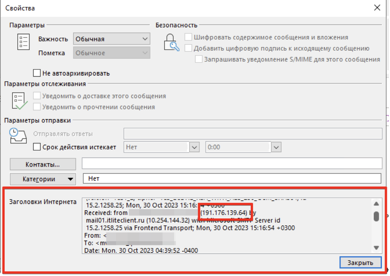This screenshot has width=390, height=276.
Task: Open the Важность dropdown set to Обычная
Action: point(111,39)
